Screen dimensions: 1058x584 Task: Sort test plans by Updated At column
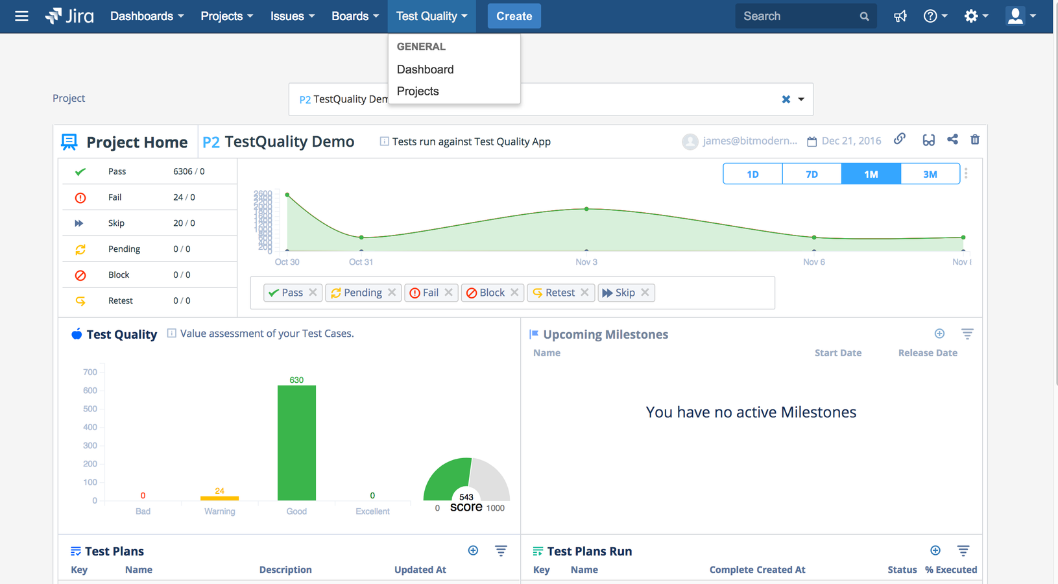click(x=420, y=570)
